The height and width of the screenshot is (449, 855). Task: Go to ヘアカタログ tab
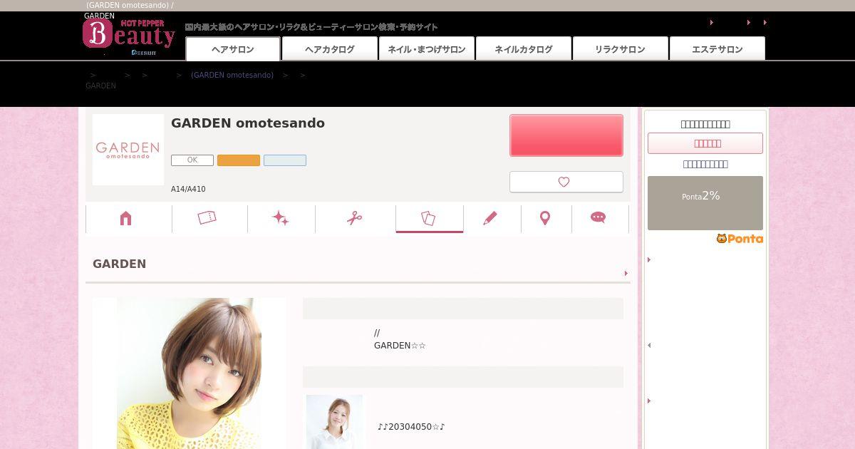329,48
